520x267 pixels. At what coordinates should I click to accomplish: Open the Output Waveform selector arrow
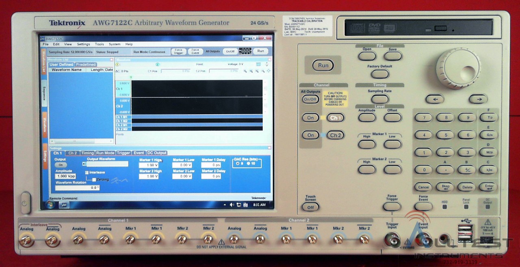coord(84,164)
